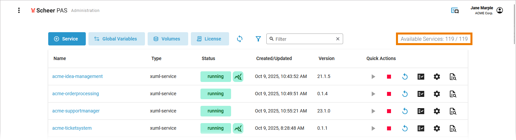The image size is (516, 140).
Task: View logs for acme-idea-management service
Action: coord(453,77)
